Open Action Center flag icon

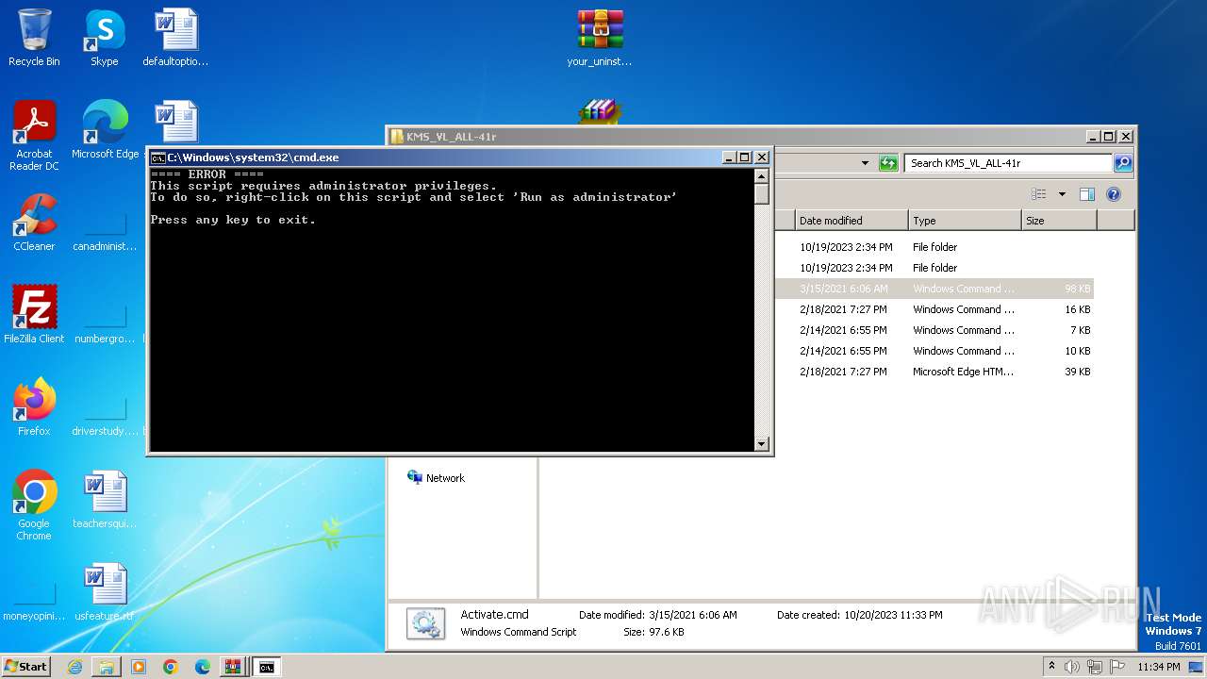pyautogui.click(x=1117, y=667)
